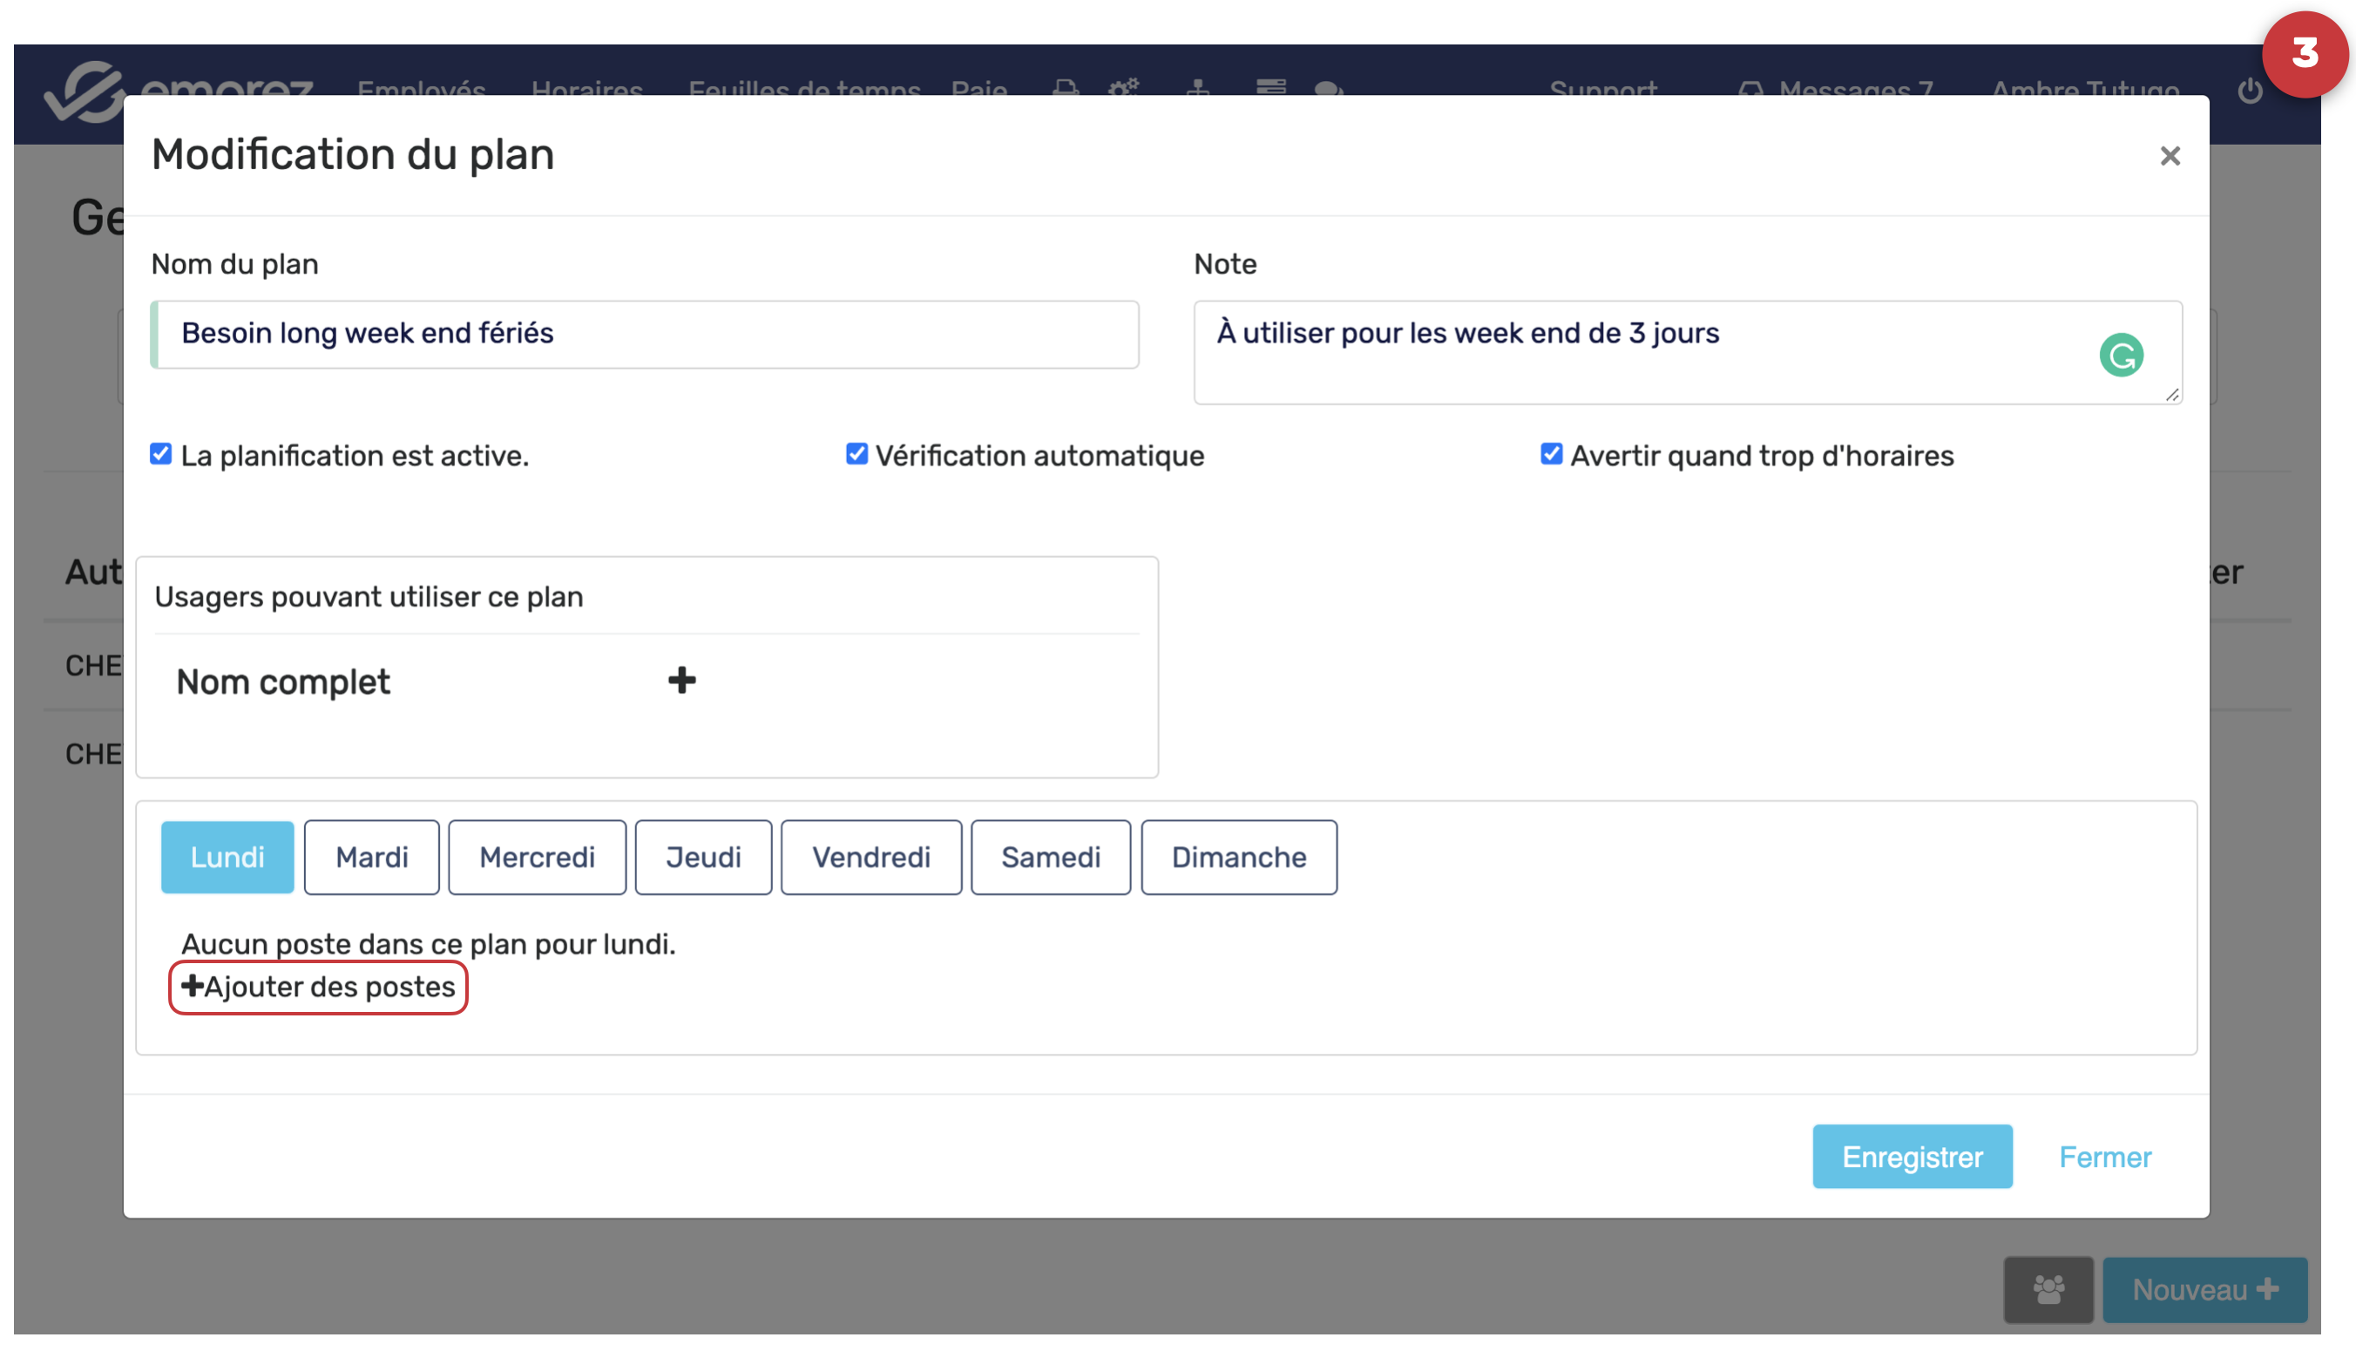The width and height of the screenshot is (2356, 1351).
Task: Switch to the Mardi tab
Action: point(371,858)
